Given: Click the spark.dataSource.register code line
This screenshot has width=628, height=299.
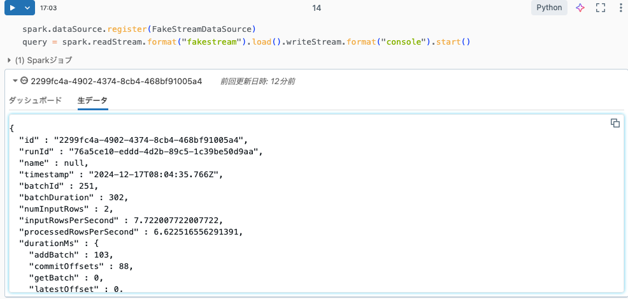Looking at the screenshot, I should coord(139,29).
